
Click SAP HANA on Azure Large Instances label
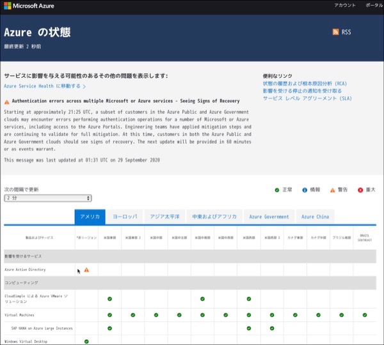pyautogui.click(x=42, y=328)
